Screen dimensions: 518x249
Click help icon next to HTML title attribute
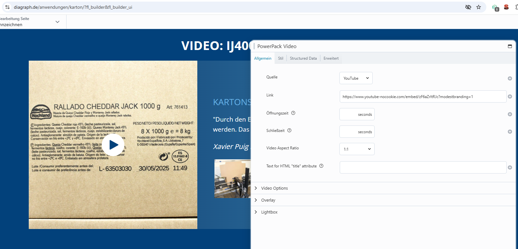[x=321, y=166]
